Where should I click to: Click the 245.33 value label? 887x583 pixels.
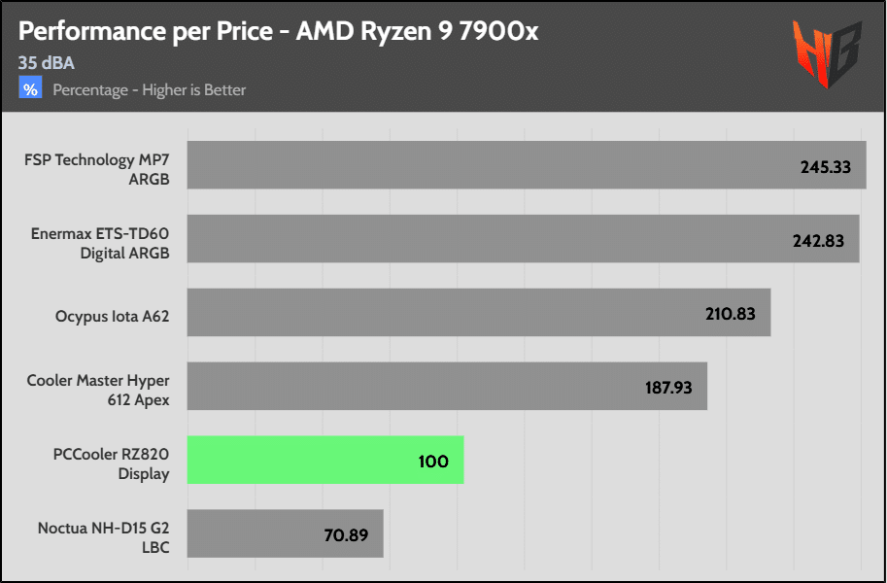point(826,167)
